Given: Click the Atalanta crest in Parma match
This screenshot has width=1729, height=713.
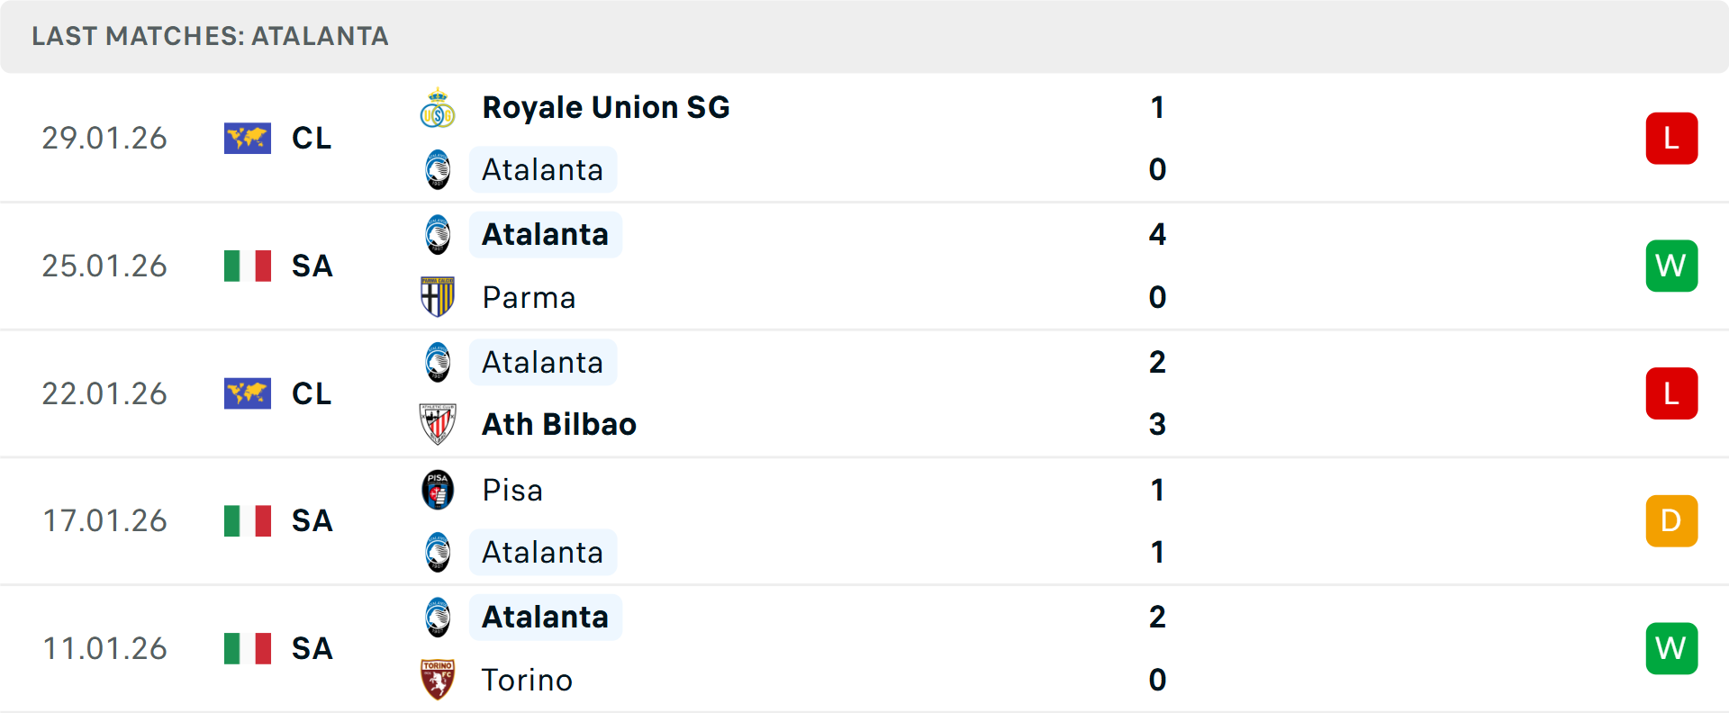Looking at the screenshot, I should pyautogui.click(x=438, y=235).
